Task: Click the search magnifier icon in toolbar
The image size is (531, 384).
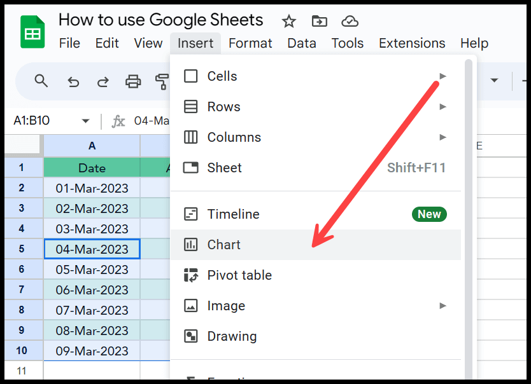Action: tap(41, 81)
